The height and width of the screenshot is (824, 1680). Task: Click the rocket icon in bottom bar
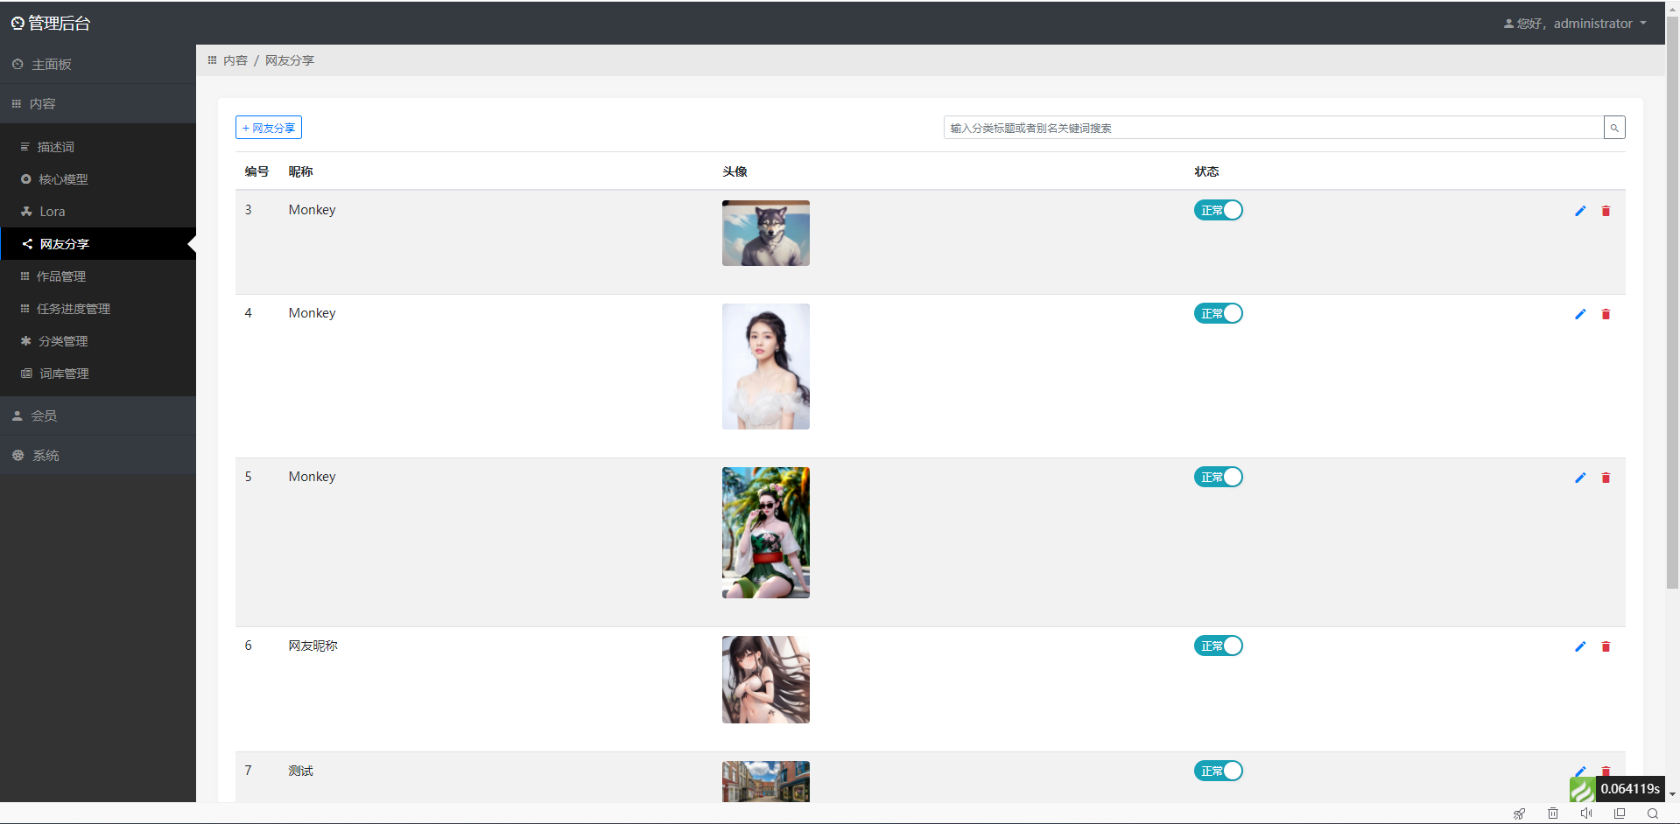[1519, 814]
